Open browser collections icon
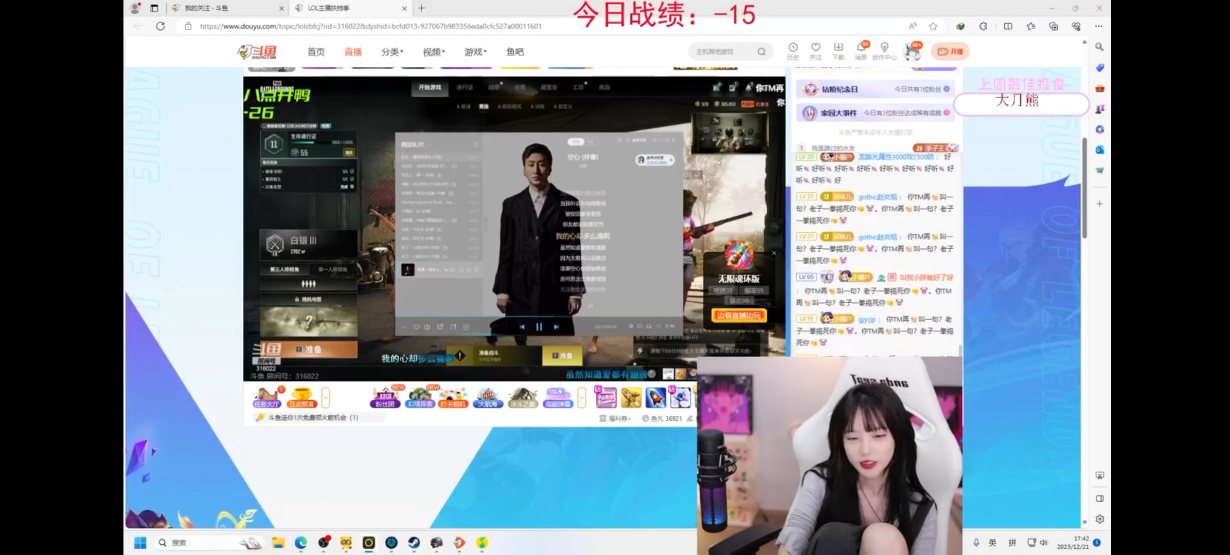Screen dimensions: 1230x555 click(1053, 26)
